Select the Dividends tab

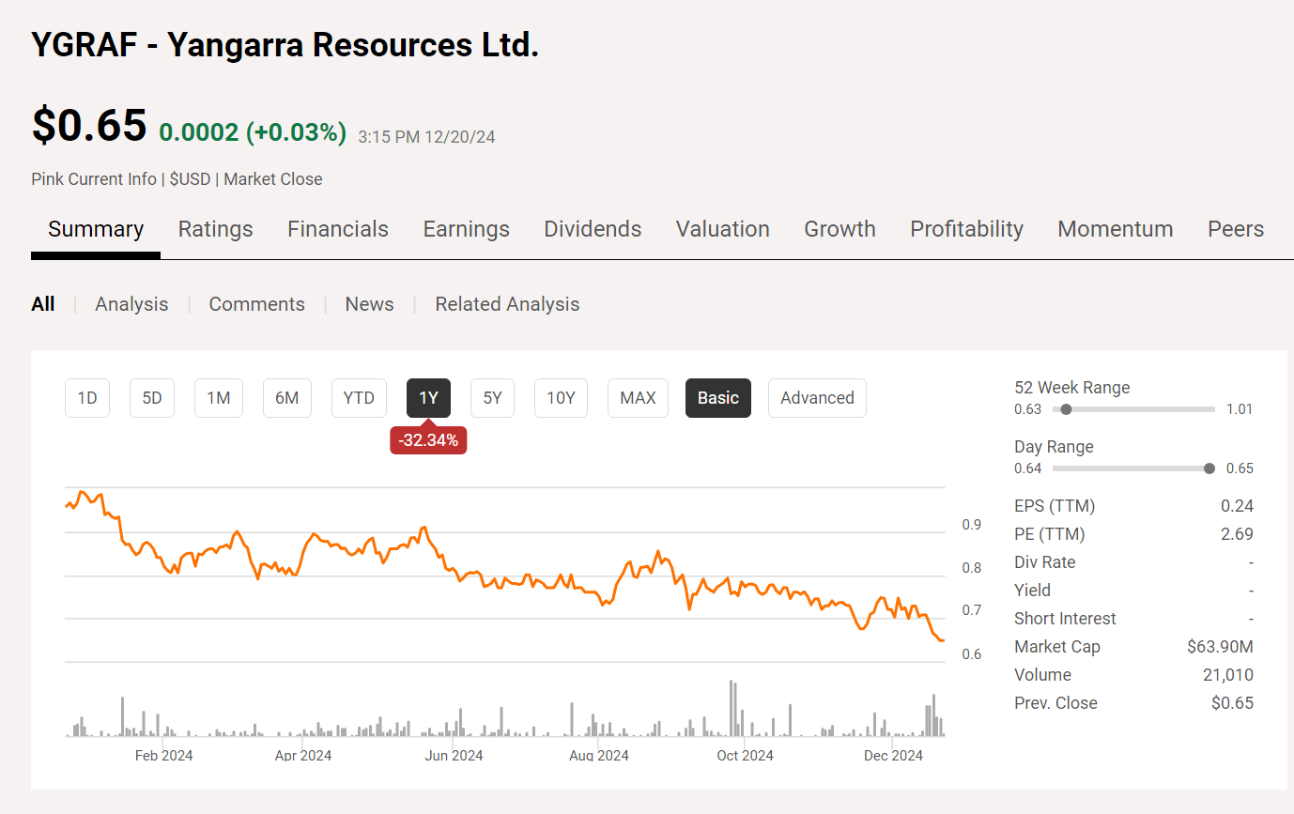(x=592, y=228)
